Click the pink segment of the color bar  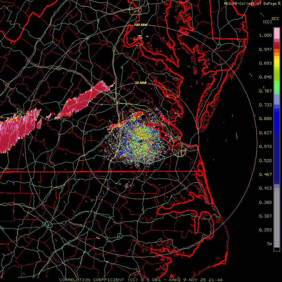click(x=277, y=33)
